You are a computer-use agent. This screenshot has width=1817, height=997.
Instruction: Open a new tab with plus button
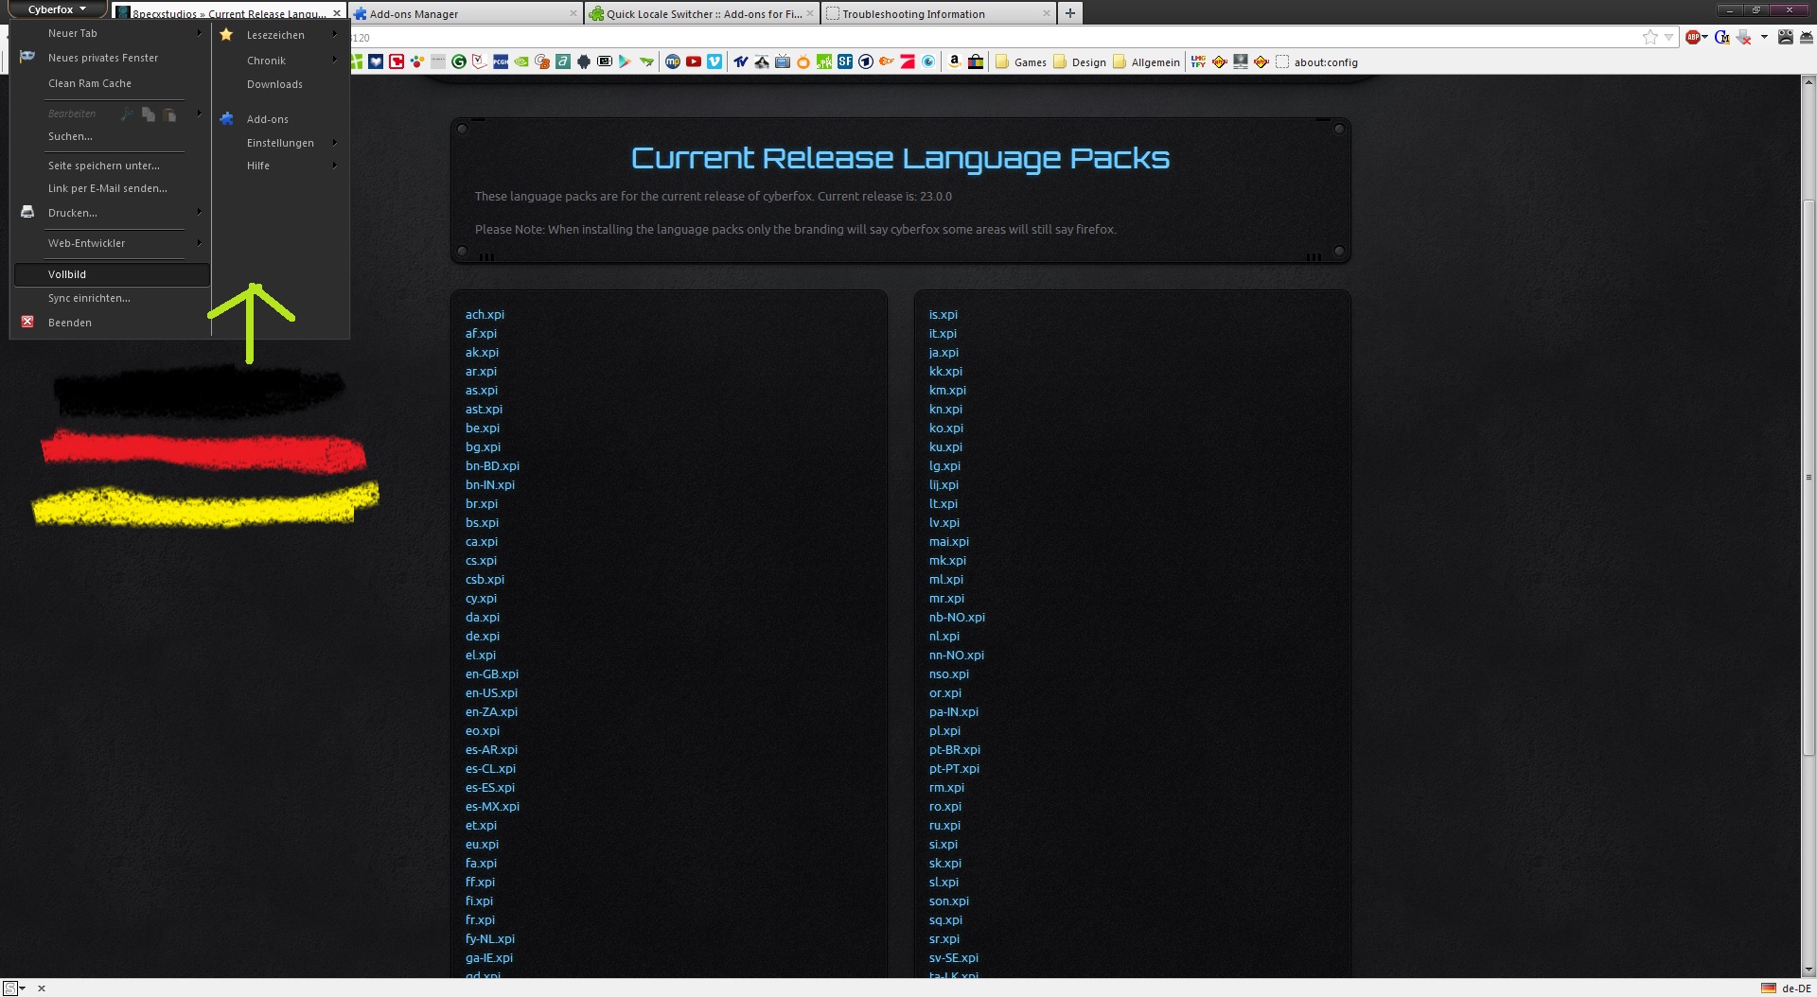1070,13
